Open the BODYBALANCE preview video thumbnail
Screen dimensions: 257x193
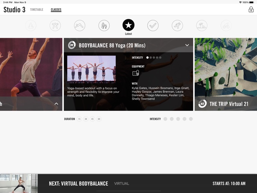tap(91, 69)
